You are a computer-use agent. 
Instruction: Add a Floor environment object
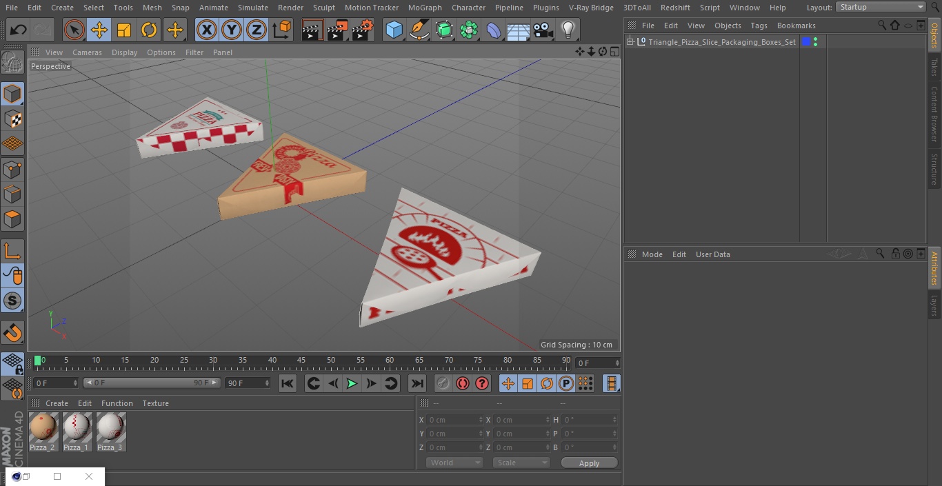pos(518,30)
